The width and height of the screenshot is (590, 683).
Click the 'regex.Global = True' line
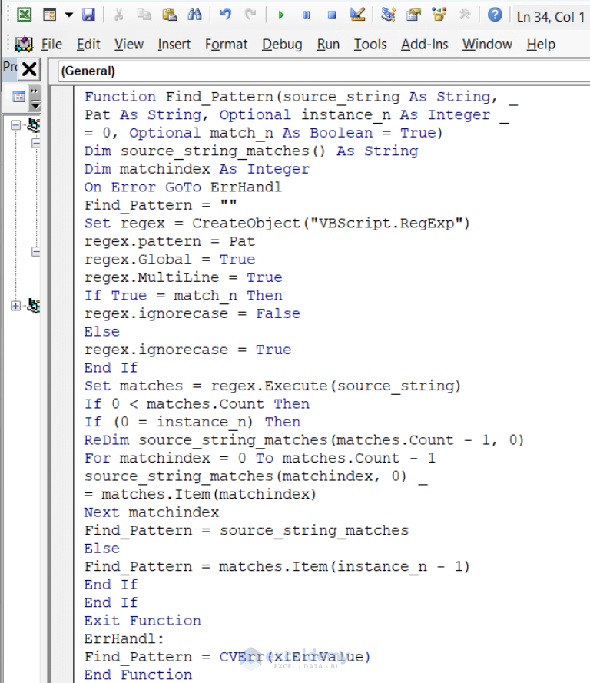tap(170, 260)
